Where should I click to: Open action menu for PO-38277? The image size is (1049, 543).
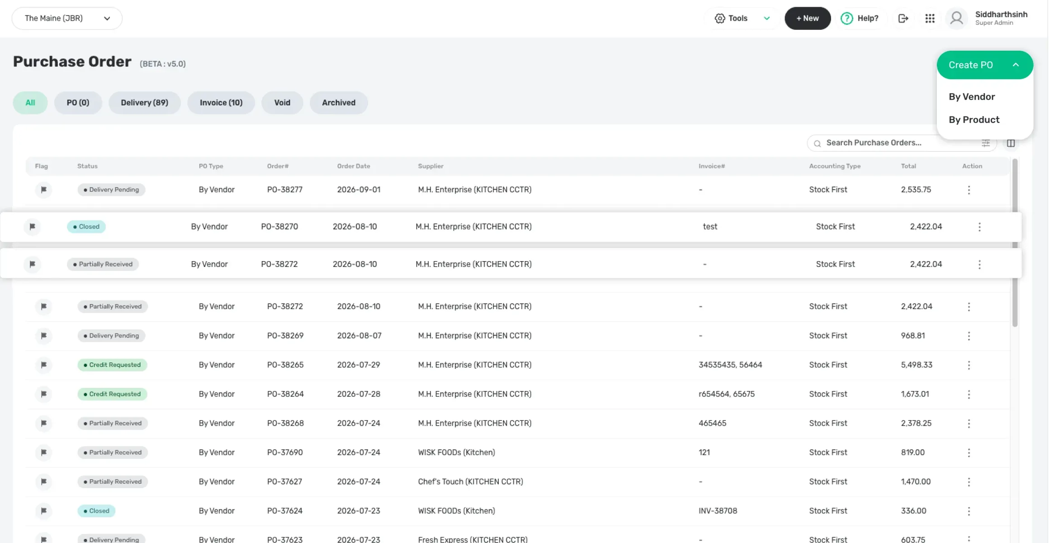point(969,190)
